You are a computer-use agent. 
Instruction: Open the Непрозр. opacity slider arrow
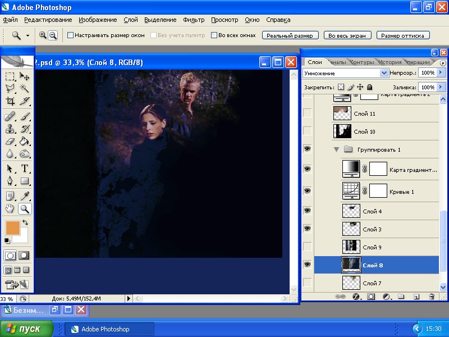[441, 73]
